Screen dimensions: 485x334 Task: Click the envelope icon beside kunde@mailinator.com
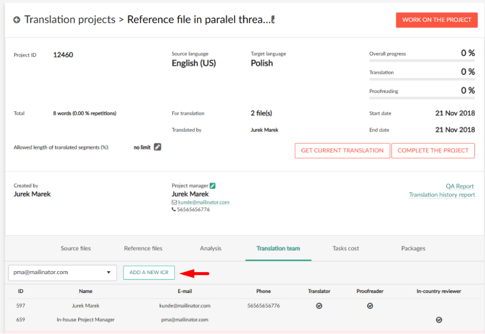click(x=174, y=202)
